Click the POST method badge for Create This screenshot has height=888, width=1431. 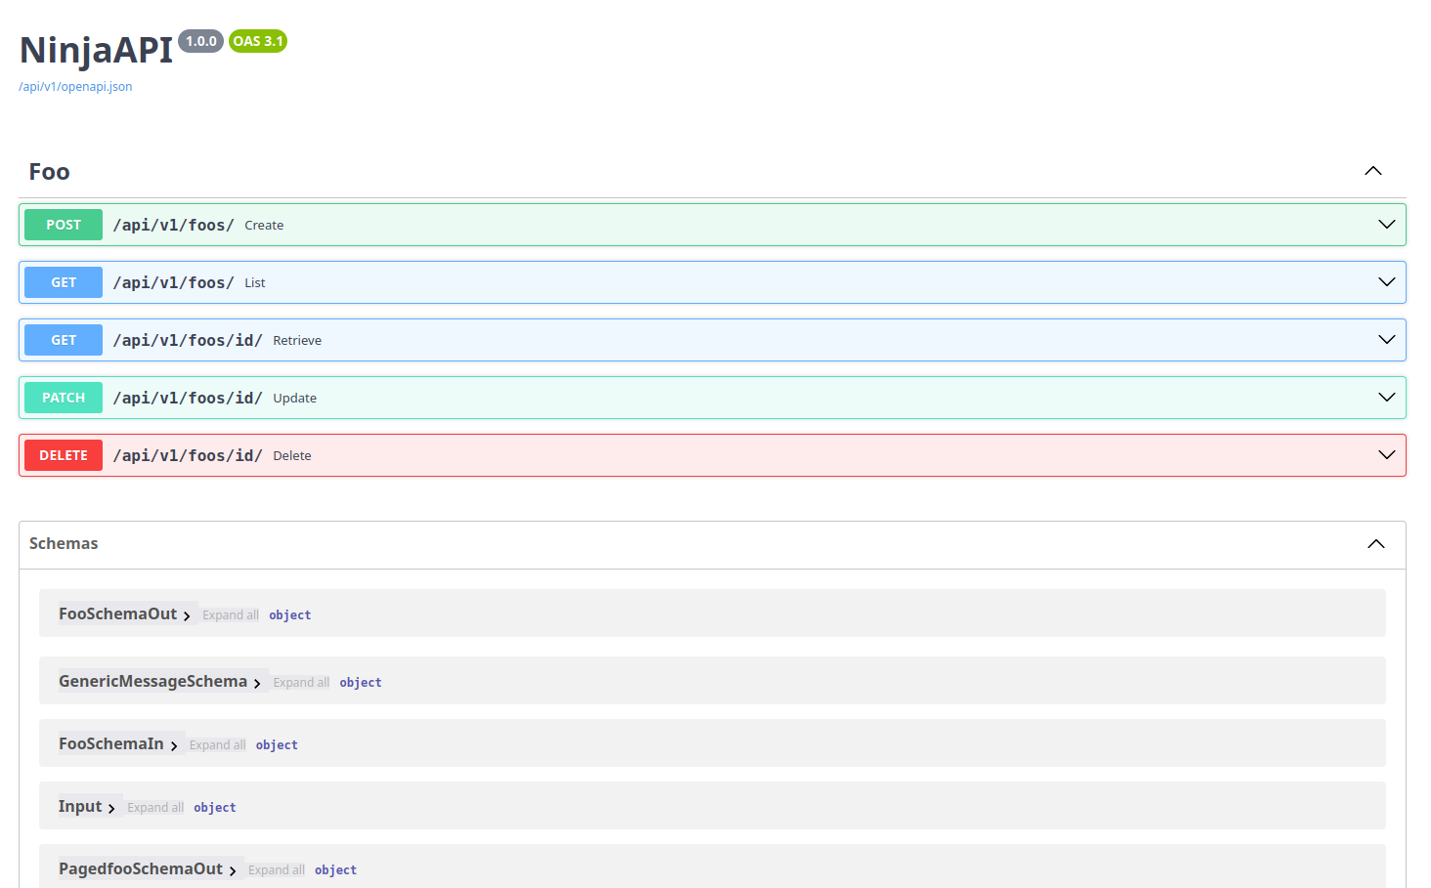tap(63, 224)
